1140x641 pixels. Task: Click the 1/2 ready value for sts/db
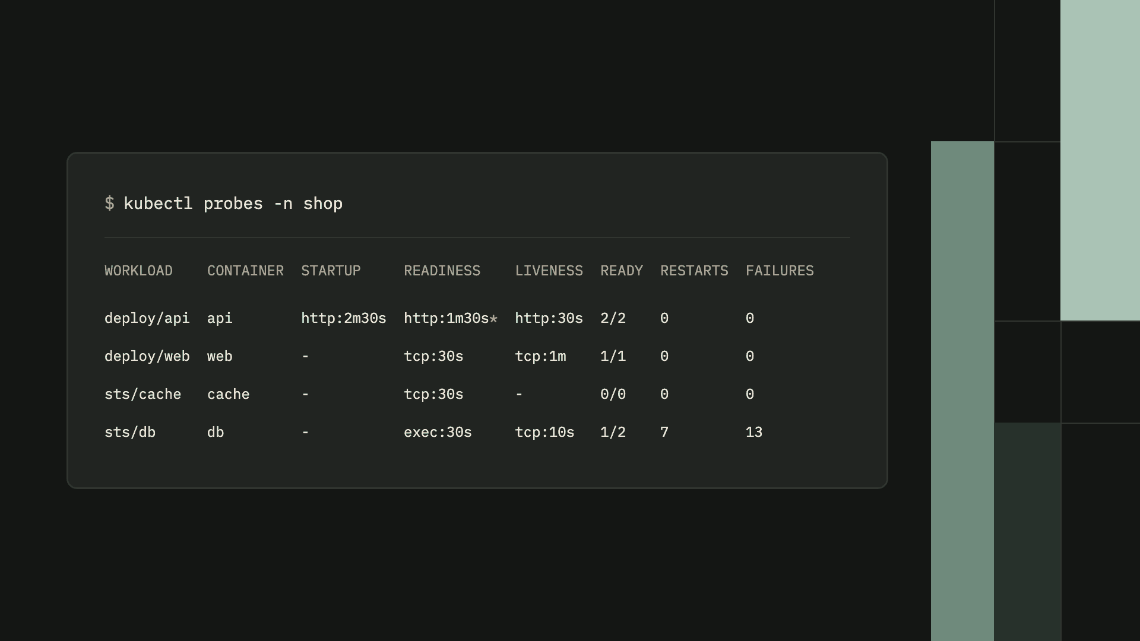(x=613, y=433)
